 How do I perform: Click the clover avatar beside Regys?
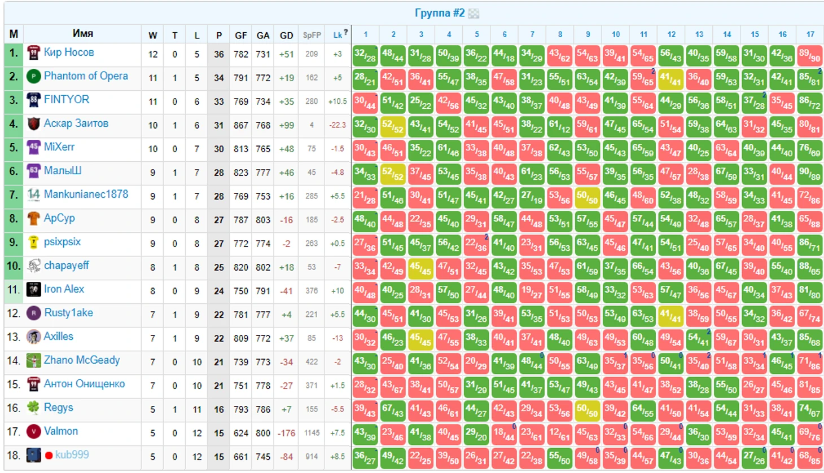click(x=33, y=408)
